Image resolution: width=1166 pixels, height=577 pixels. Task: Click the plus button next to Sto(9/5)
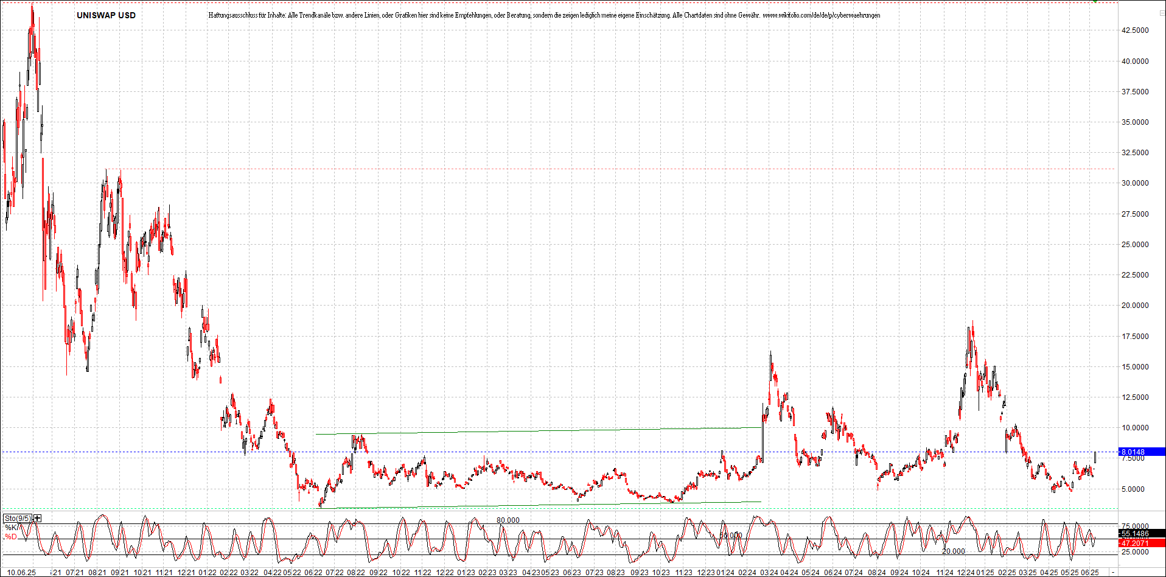click(37, 519)
